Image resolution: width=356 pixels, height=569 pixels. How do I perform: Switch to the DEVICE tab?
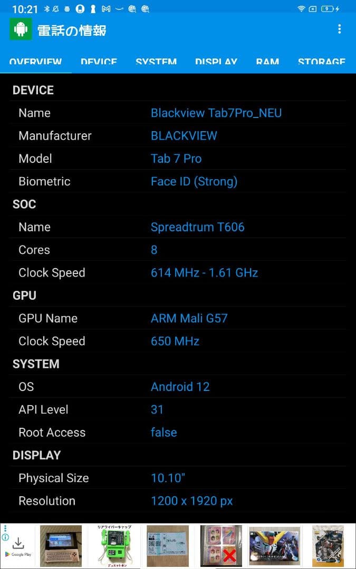click(99, 62)
